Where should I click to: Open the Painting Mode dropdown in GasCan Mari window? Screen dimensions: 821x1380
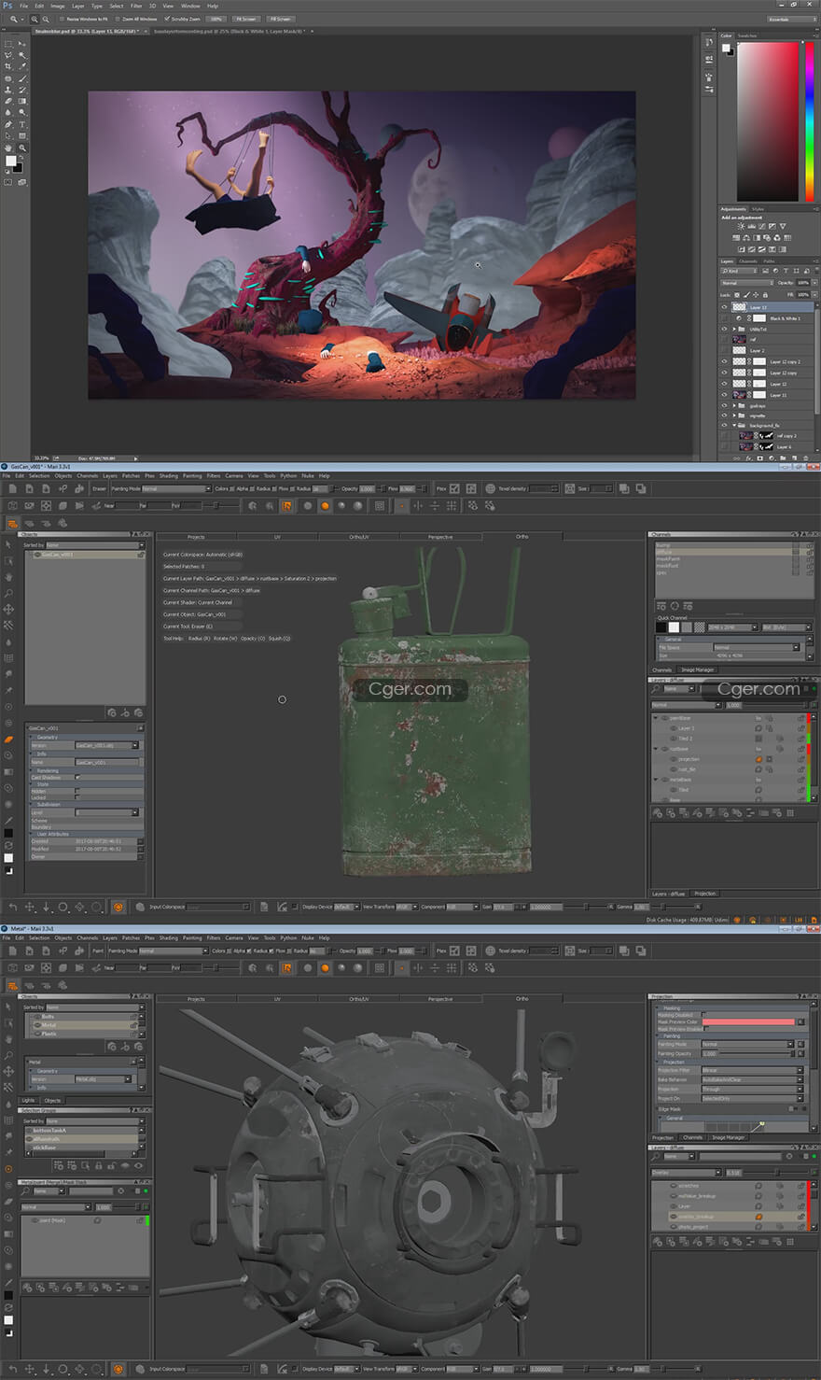176,488
